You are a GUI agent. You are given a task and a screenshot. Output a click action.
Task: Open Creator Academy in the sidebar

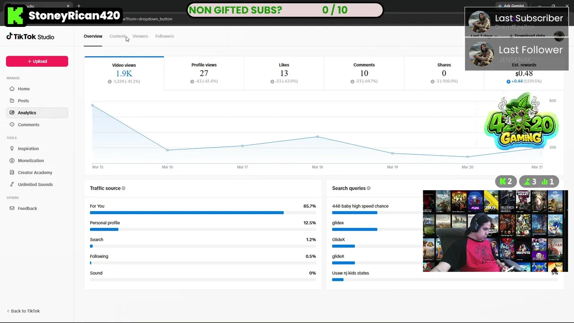37,172
